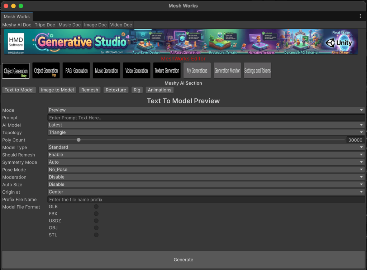Screen dimensions: 367x270
Task: Open the Video Generation section
Action: click(137, 71)
